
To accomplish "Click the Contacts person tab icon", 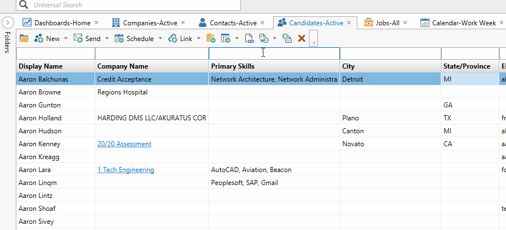I will [x=202, y=22].
